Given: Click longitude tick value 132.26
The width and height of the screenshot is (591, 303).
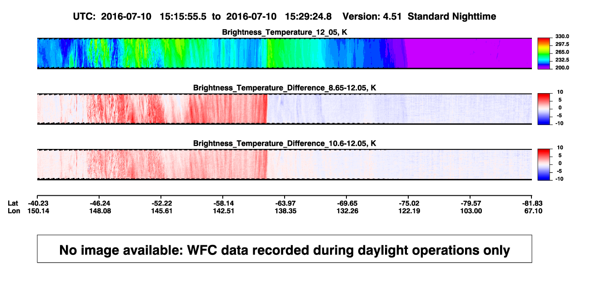Looking at the screenshot, I should [347, 211].
